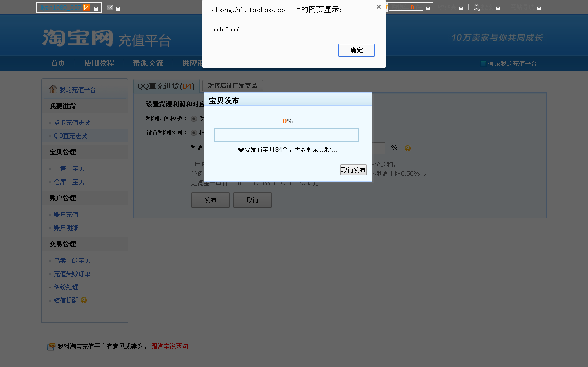Click the username link in top bar

[x=60, y=8]
